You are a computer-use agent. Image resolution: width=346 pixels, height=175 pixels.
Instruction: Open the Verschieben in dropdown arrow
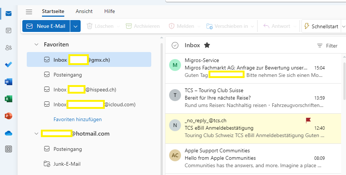pos(252,26)
